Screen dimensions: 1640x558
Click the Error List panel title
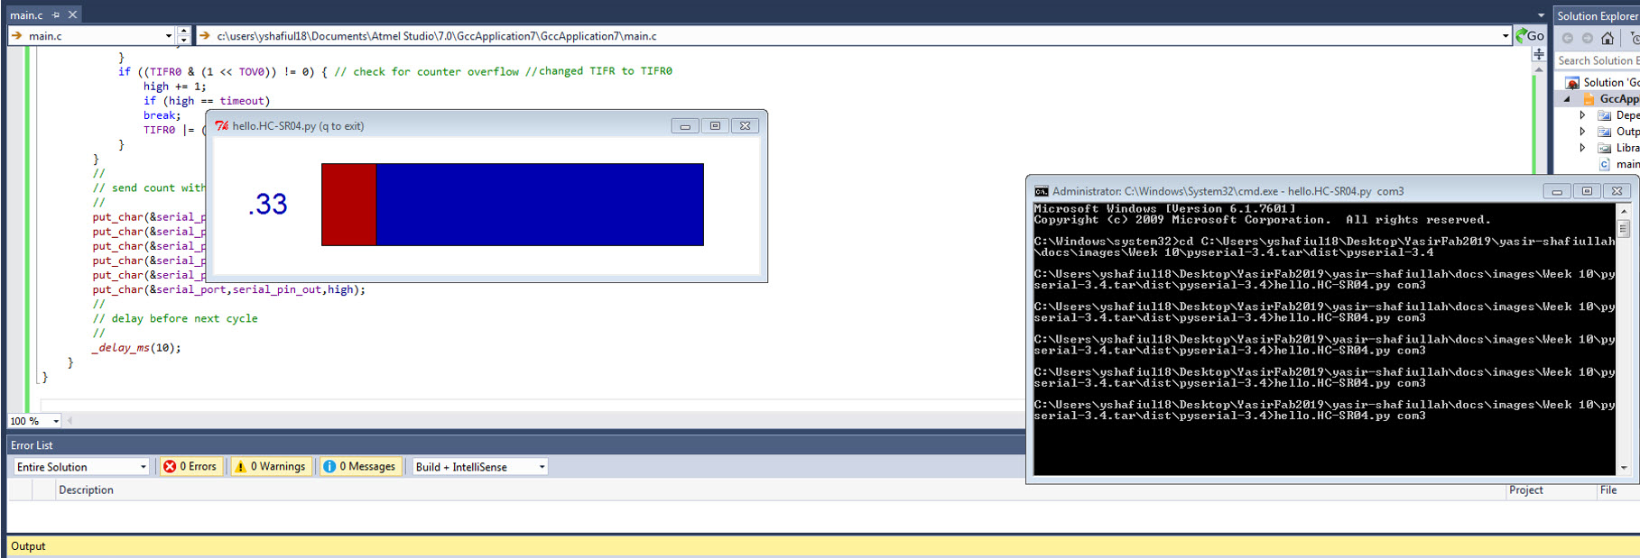(x=32, y=445)
